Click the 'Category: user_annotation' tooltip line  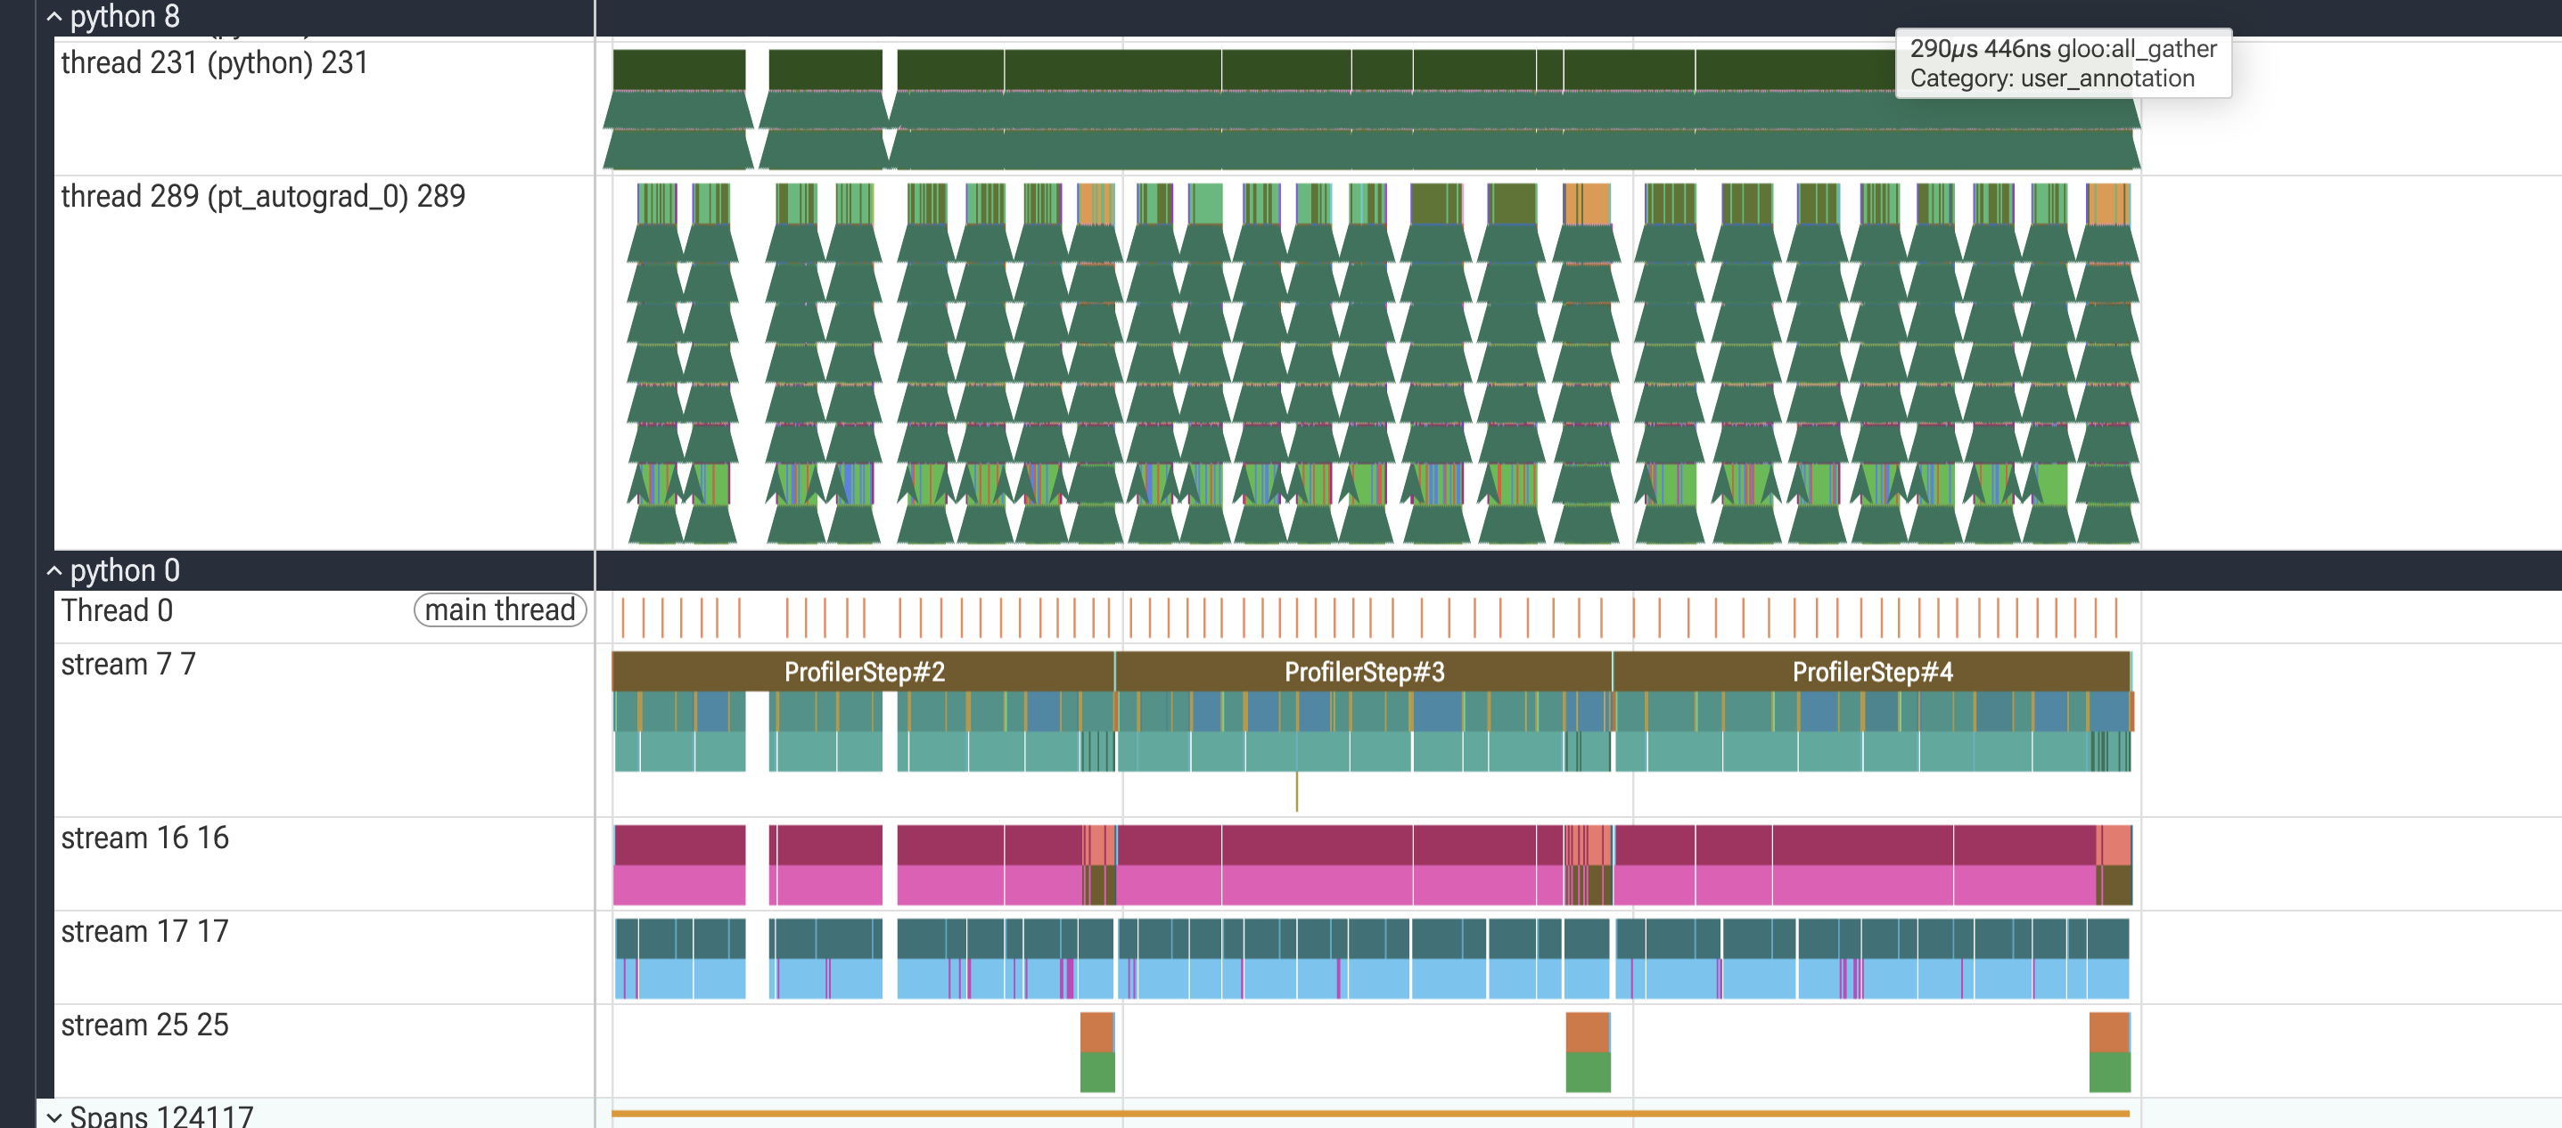pyautogui.click(x=2052, y=78)
